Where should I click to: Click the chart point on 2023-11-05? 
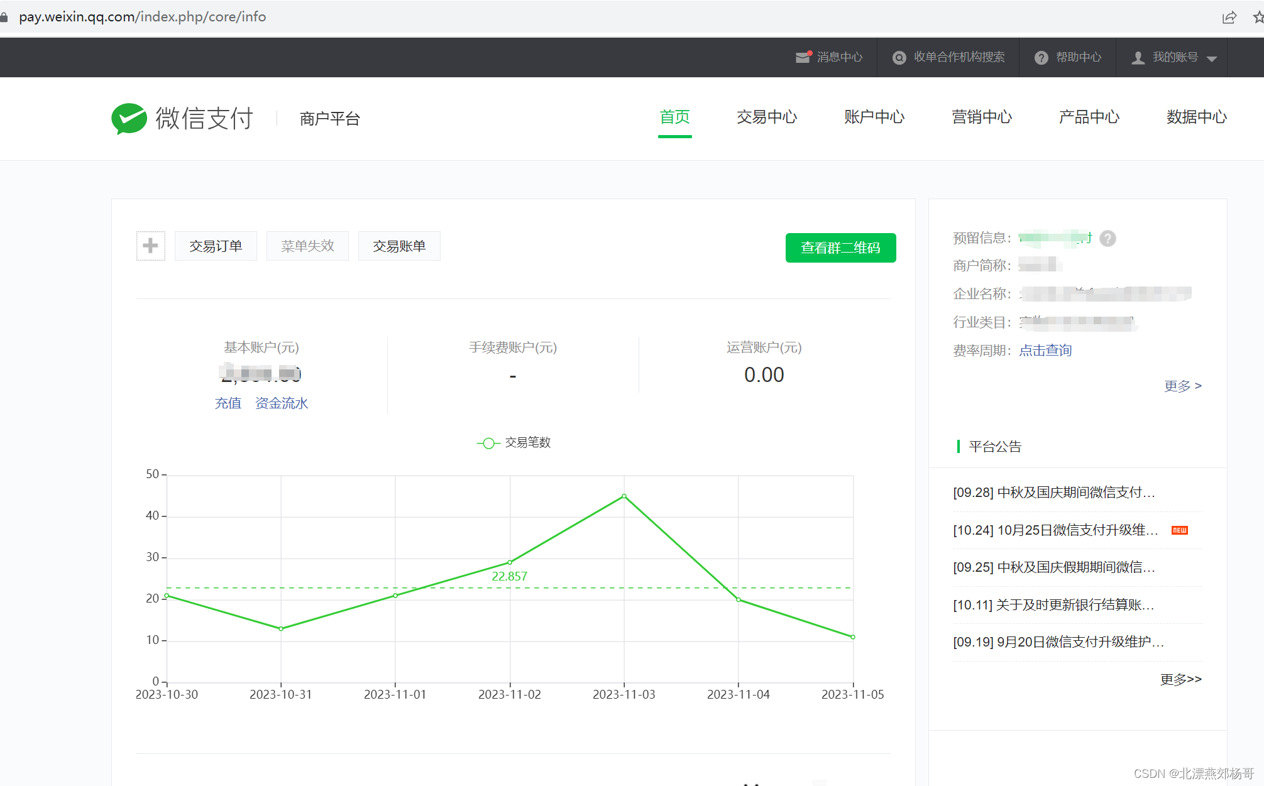point(853,637)
